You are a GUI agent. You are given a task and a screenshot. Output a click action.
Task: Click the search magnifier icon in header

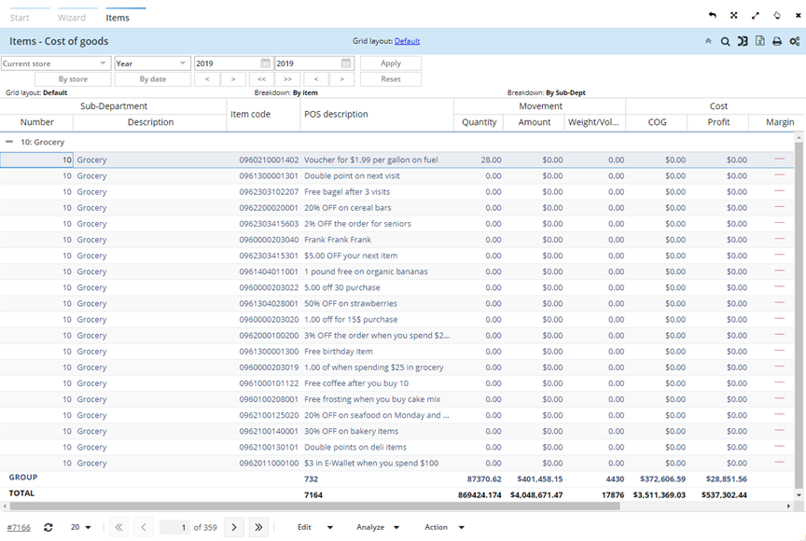coord(725,42)
